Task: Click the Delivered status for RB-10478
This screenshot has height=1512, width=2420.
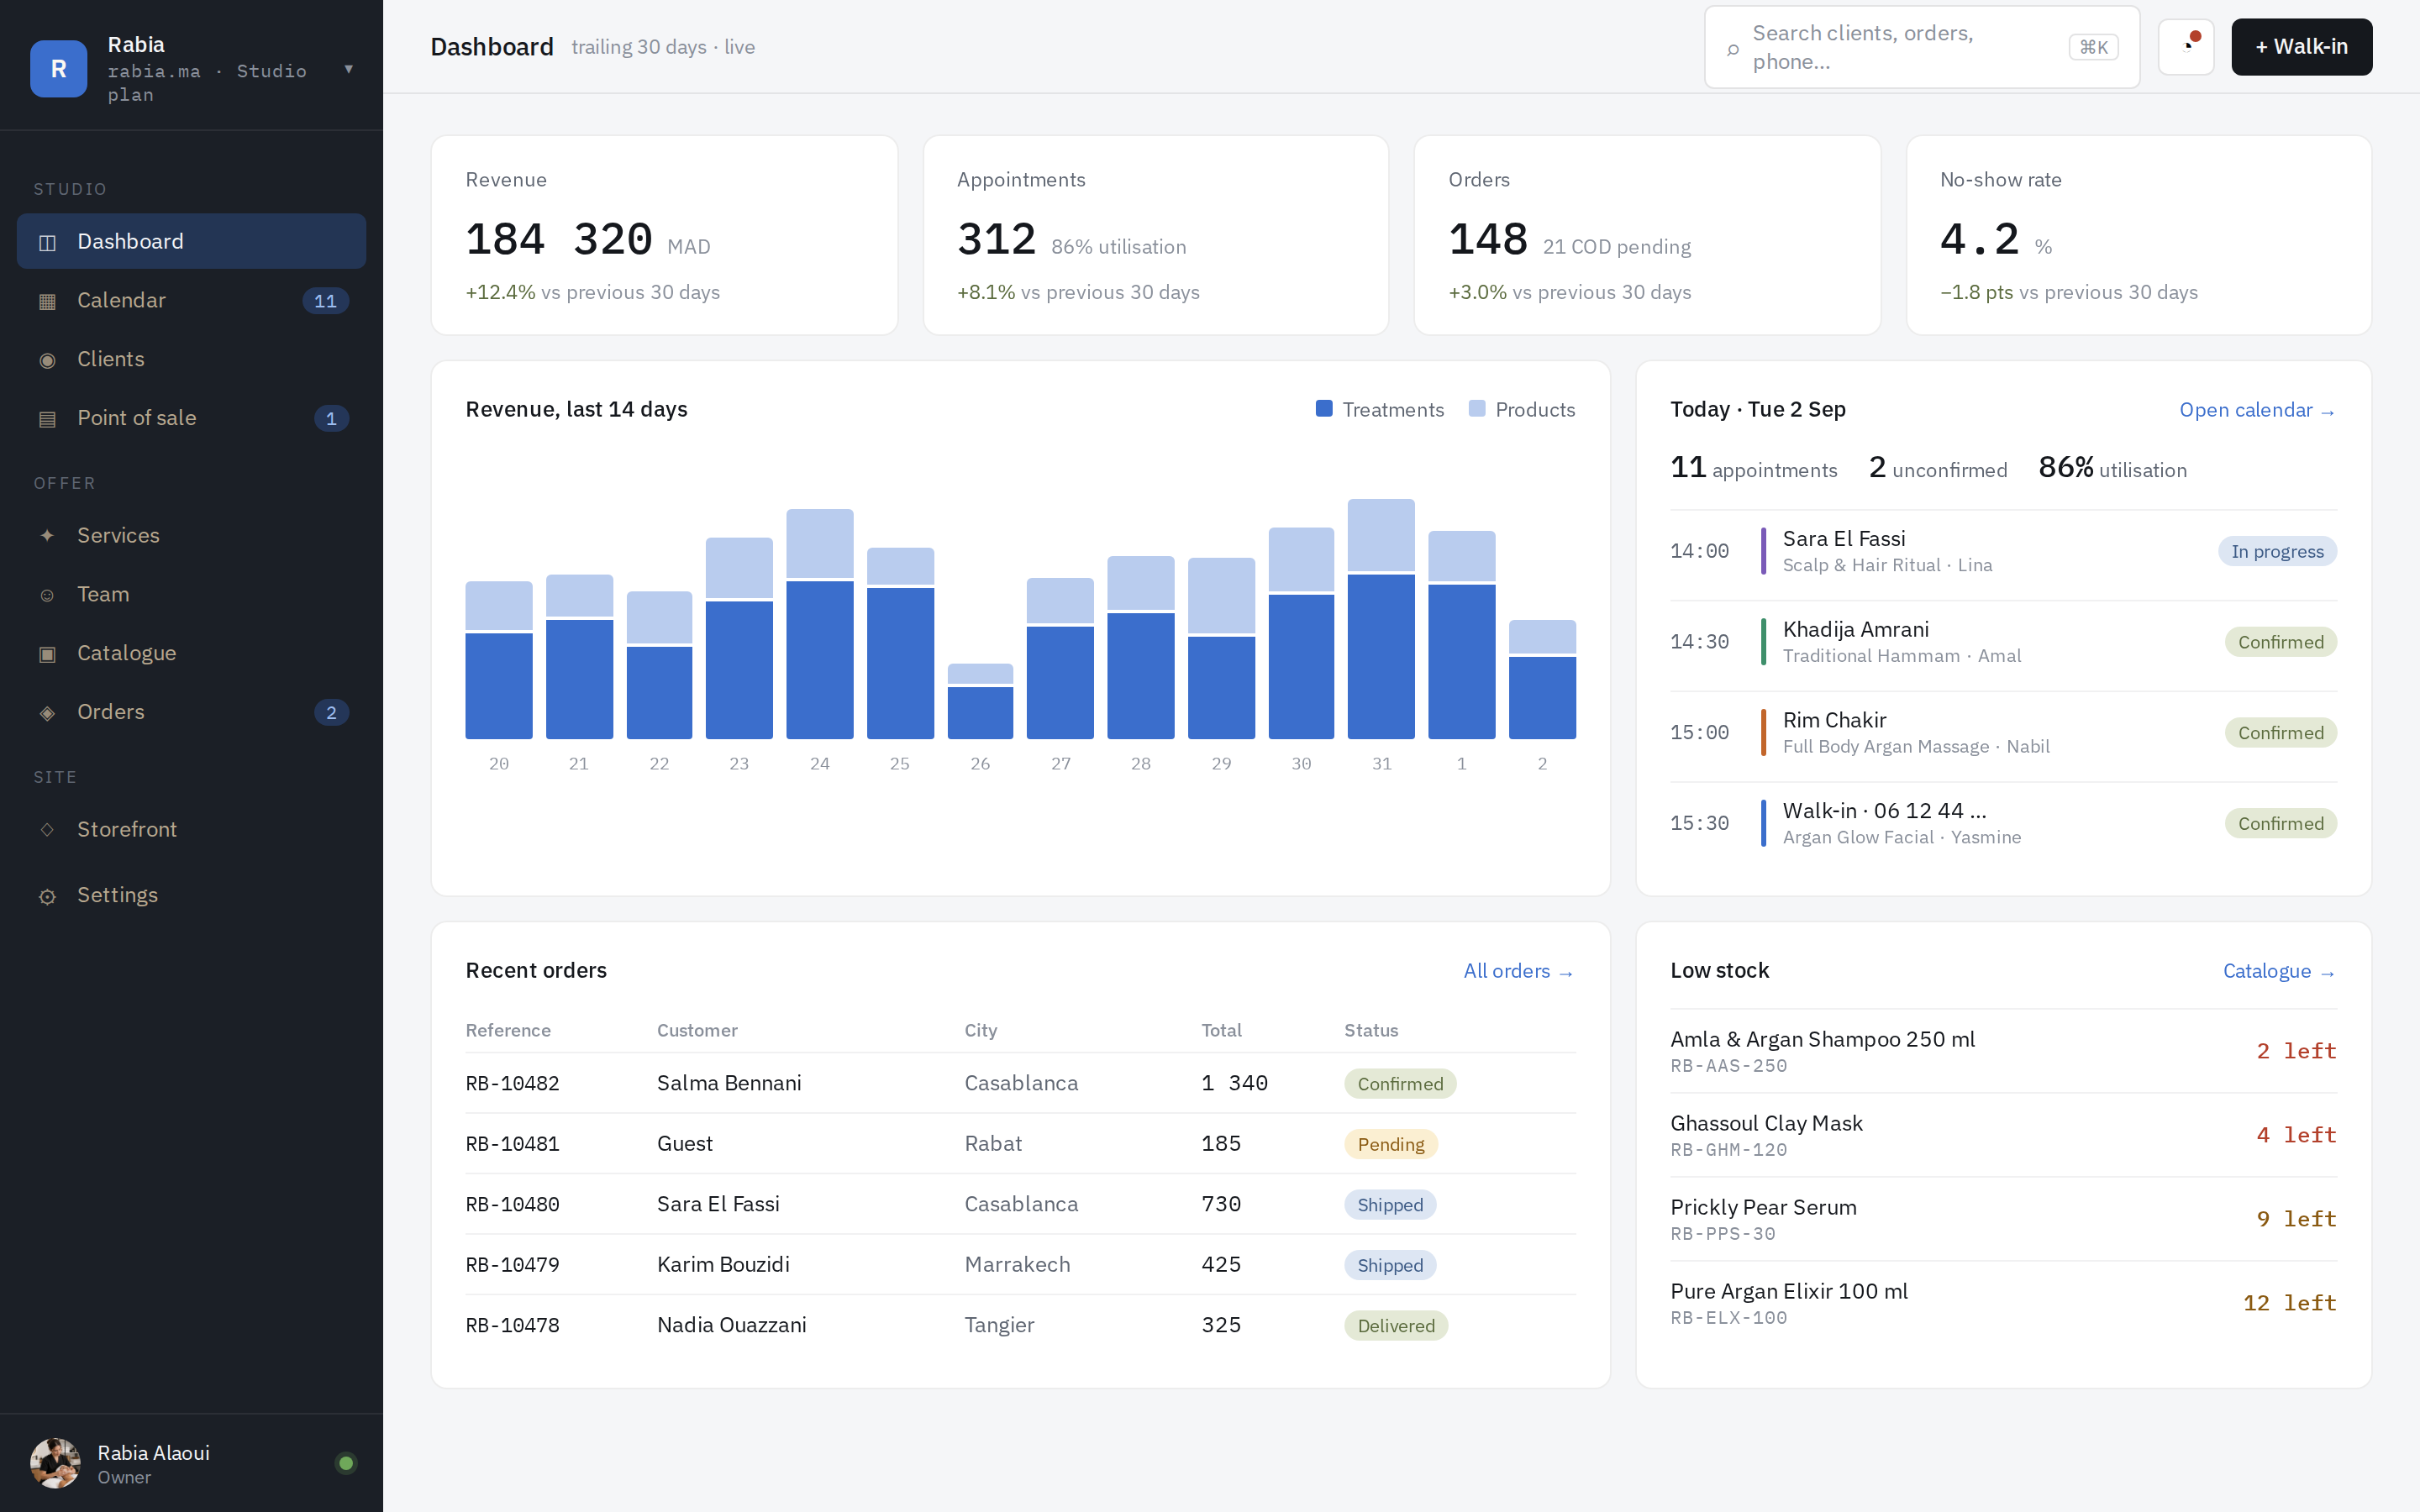Action: (x=1396, y=1326)
